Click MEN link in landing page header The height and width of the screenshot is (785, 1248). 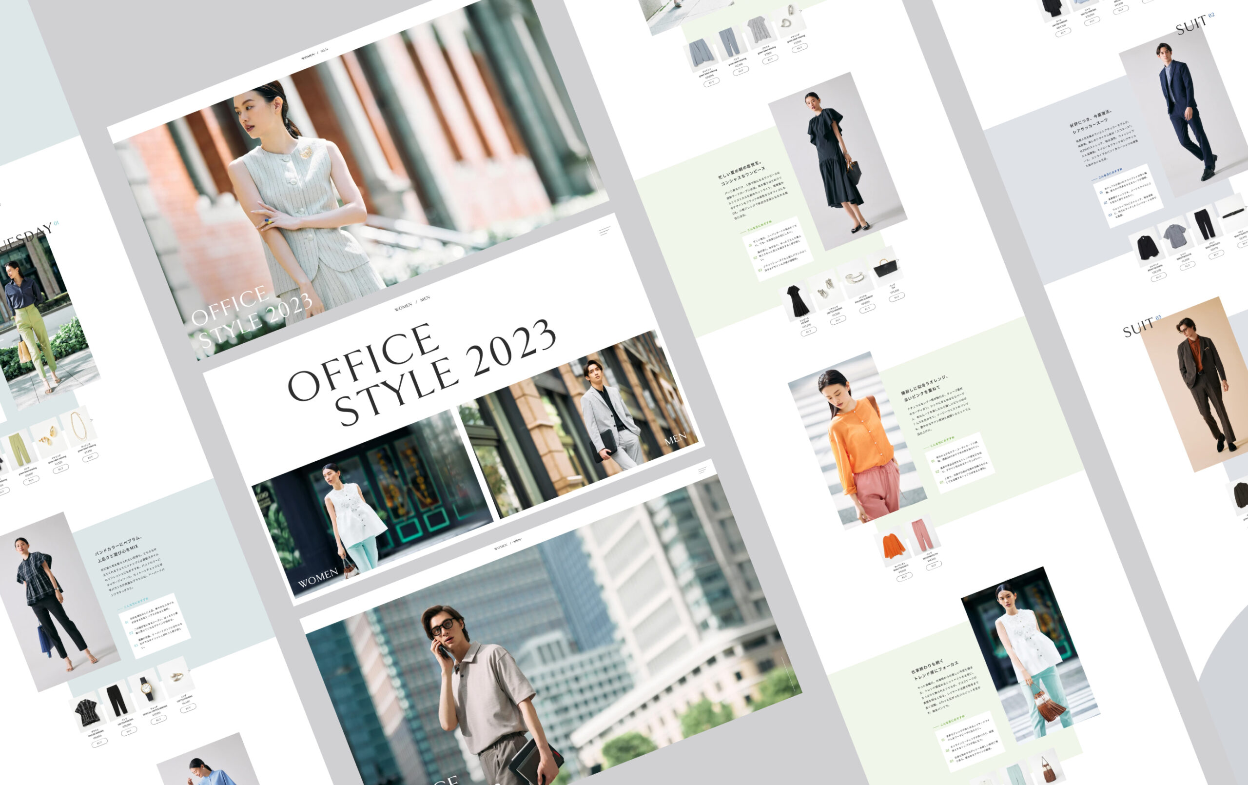(x=425, y=299)
